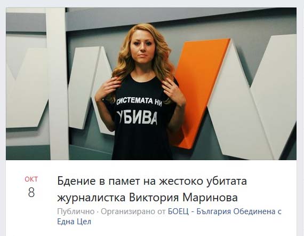Click the Организирано от text
304x236 pixels.
133,211
